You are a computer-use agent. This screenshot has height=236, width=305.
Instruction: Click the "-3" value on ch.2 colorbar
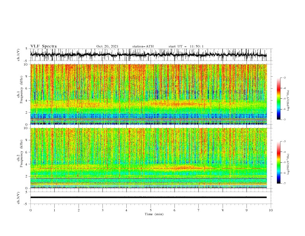coord(284,142)
